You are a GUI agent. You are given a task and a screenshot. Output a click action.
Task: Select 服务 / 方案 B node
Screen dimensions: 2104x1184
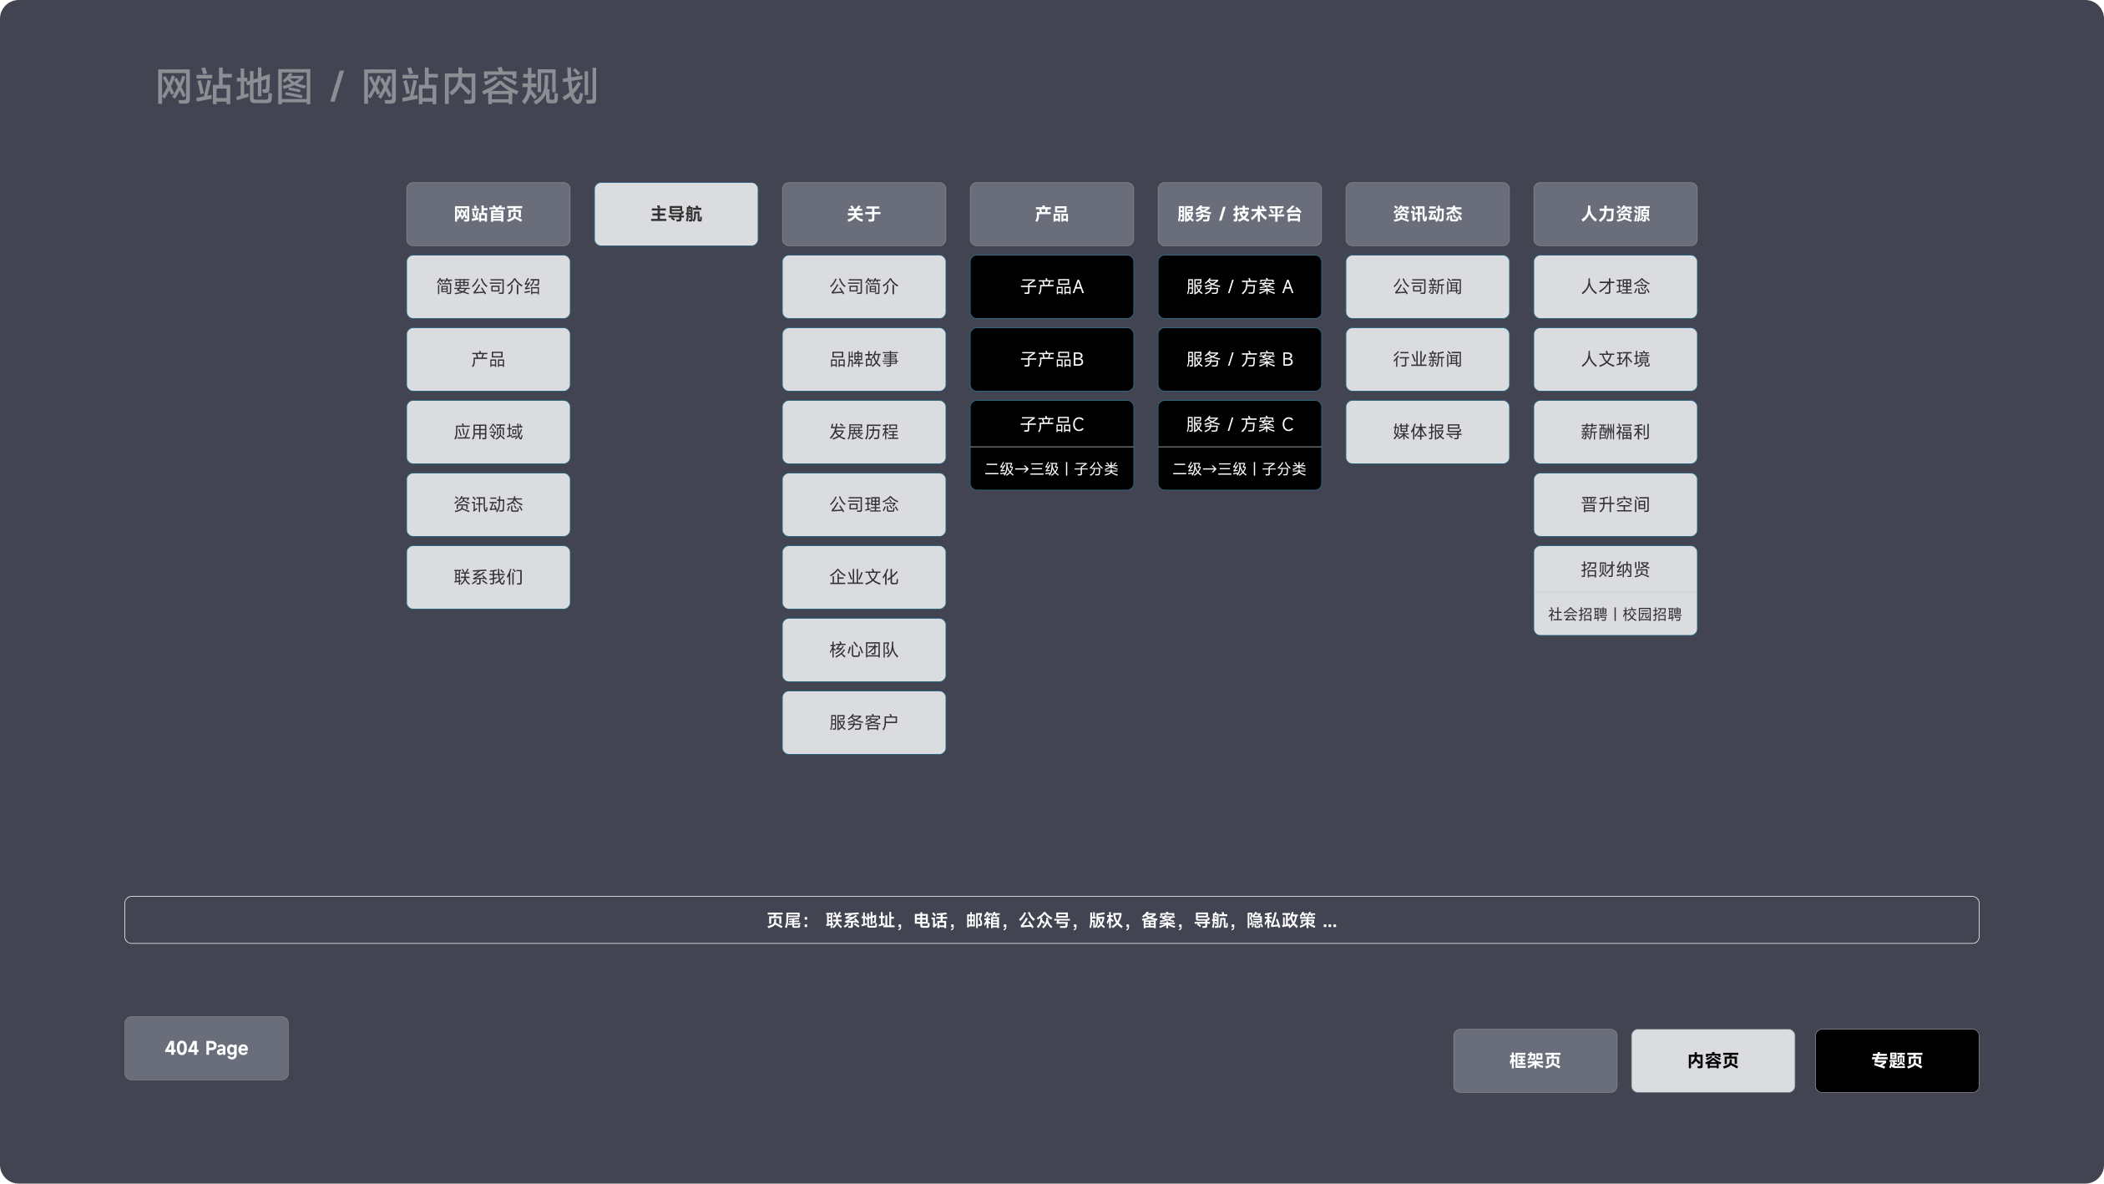click(1239, 359)
